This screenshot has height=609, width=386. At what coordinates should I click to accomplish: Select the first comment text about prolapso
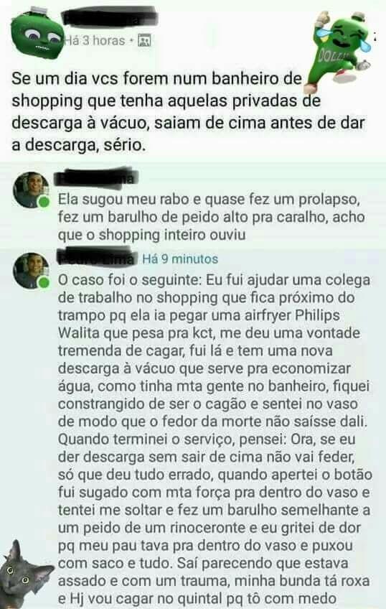tap(212, 217)
